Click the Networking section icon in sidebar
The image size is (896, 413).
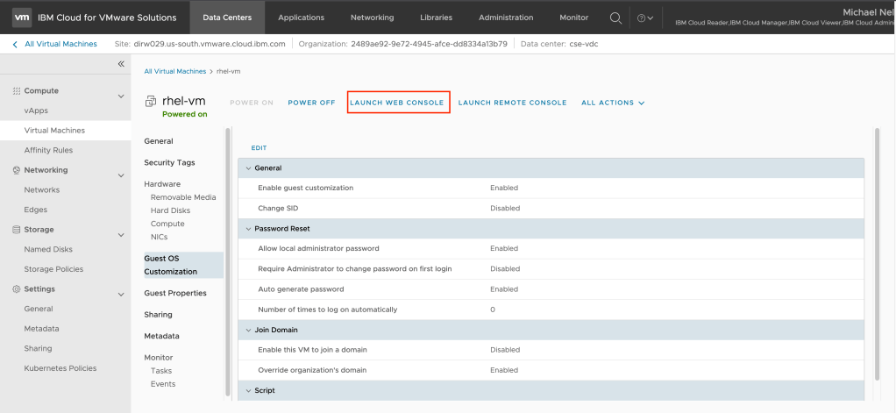[x=16, y=171]
